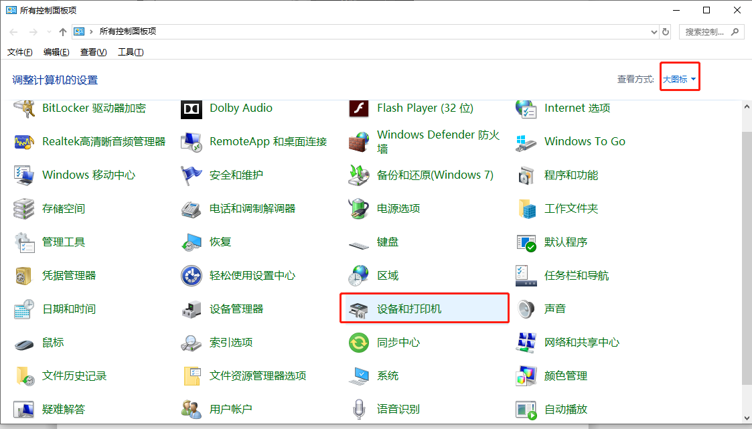Screen dimensions: 752x429
Task: Open the Dolby Audio icon
Action: click(191, 109)
